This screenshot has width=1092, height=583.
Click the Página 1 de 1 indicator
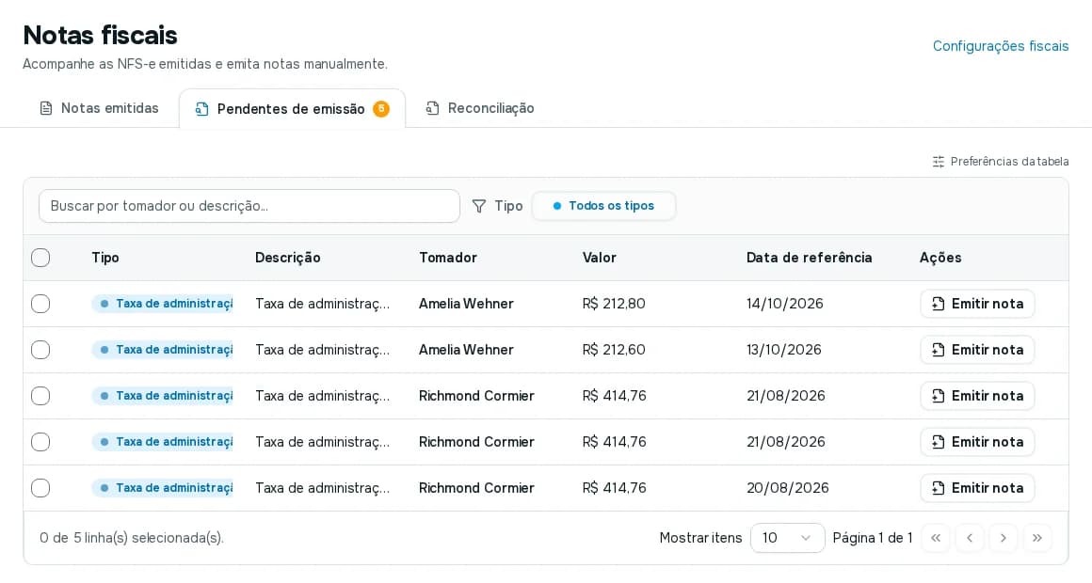tap(872, 538)
